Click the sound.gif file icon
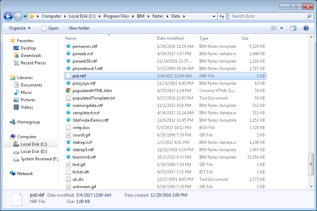Image resolution: width=317 pixels, height=211 pixels. (68, 135)
